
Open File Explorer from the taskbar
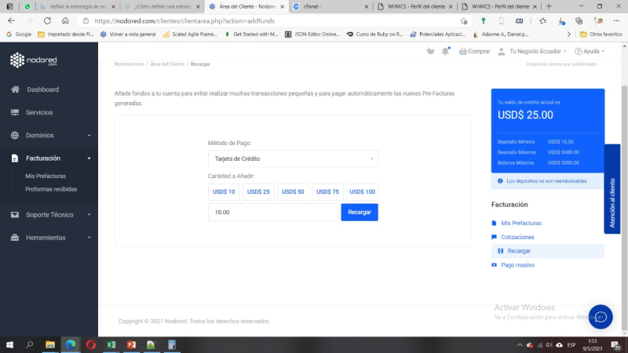[50, 344]
